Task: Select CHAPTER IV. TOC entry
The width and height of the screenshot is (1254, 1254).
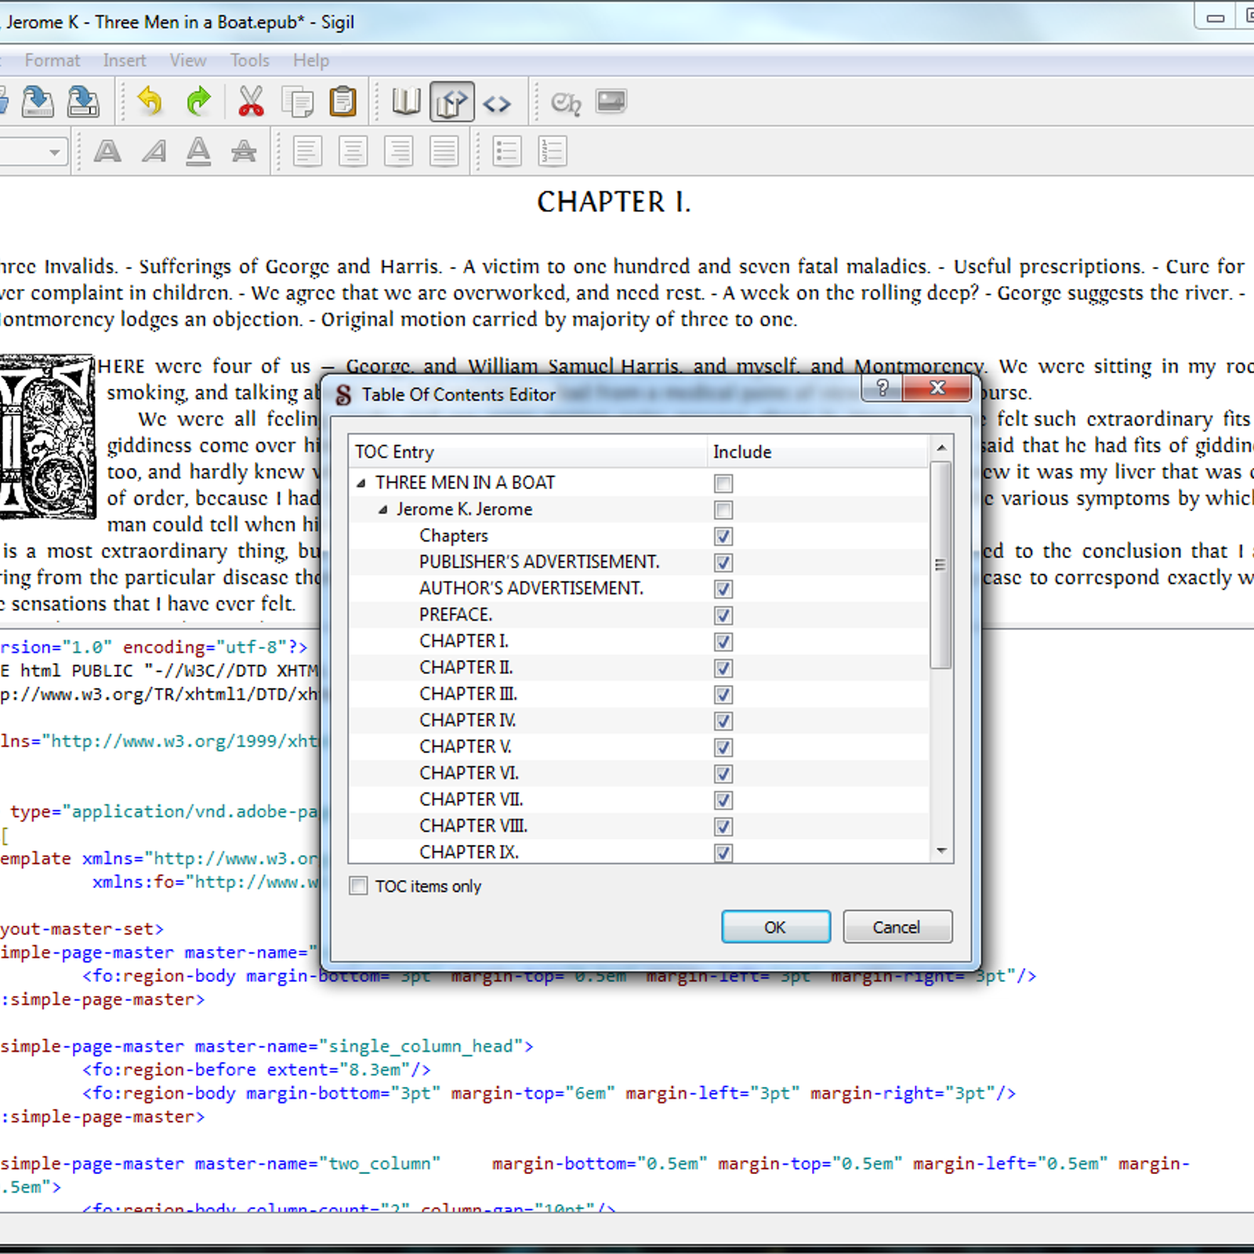Action: coord(467,720)
